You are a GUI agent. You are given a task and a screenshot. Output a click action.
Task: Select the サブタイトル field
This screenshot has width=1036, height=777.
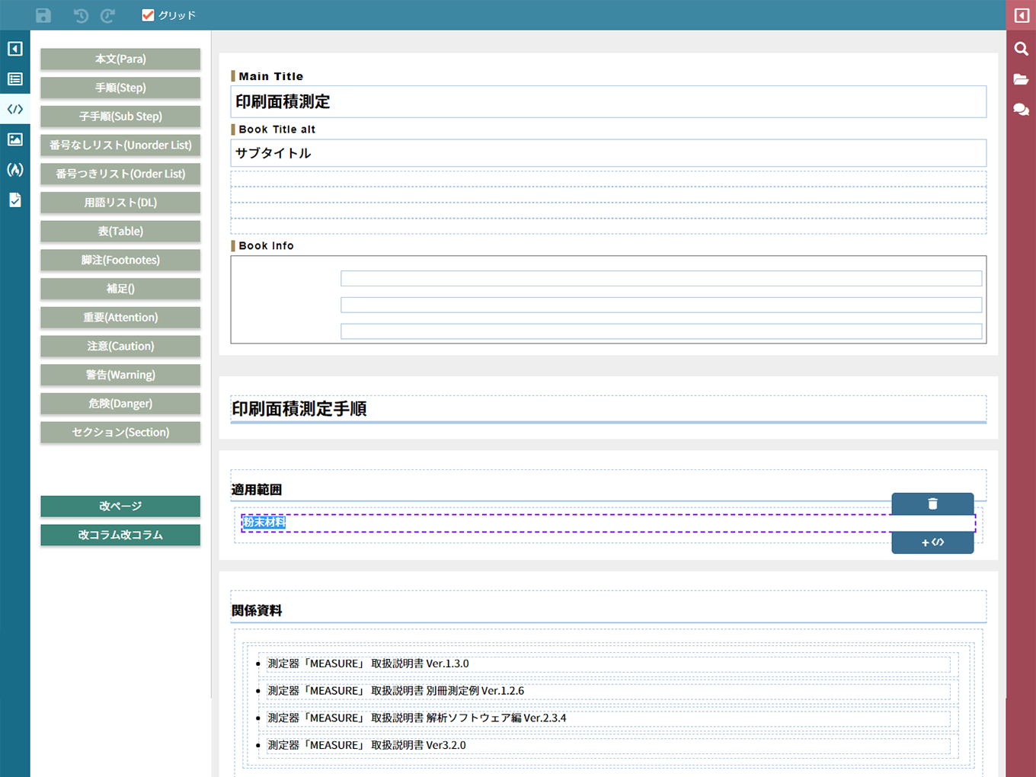tap(608, 153)
